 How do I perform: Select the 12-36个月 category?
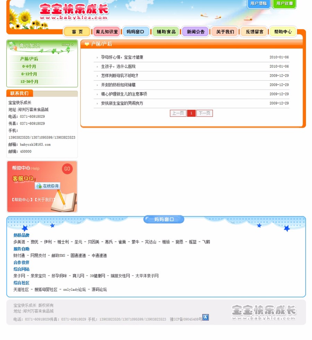pyautogui.click(x=29, y=81)
